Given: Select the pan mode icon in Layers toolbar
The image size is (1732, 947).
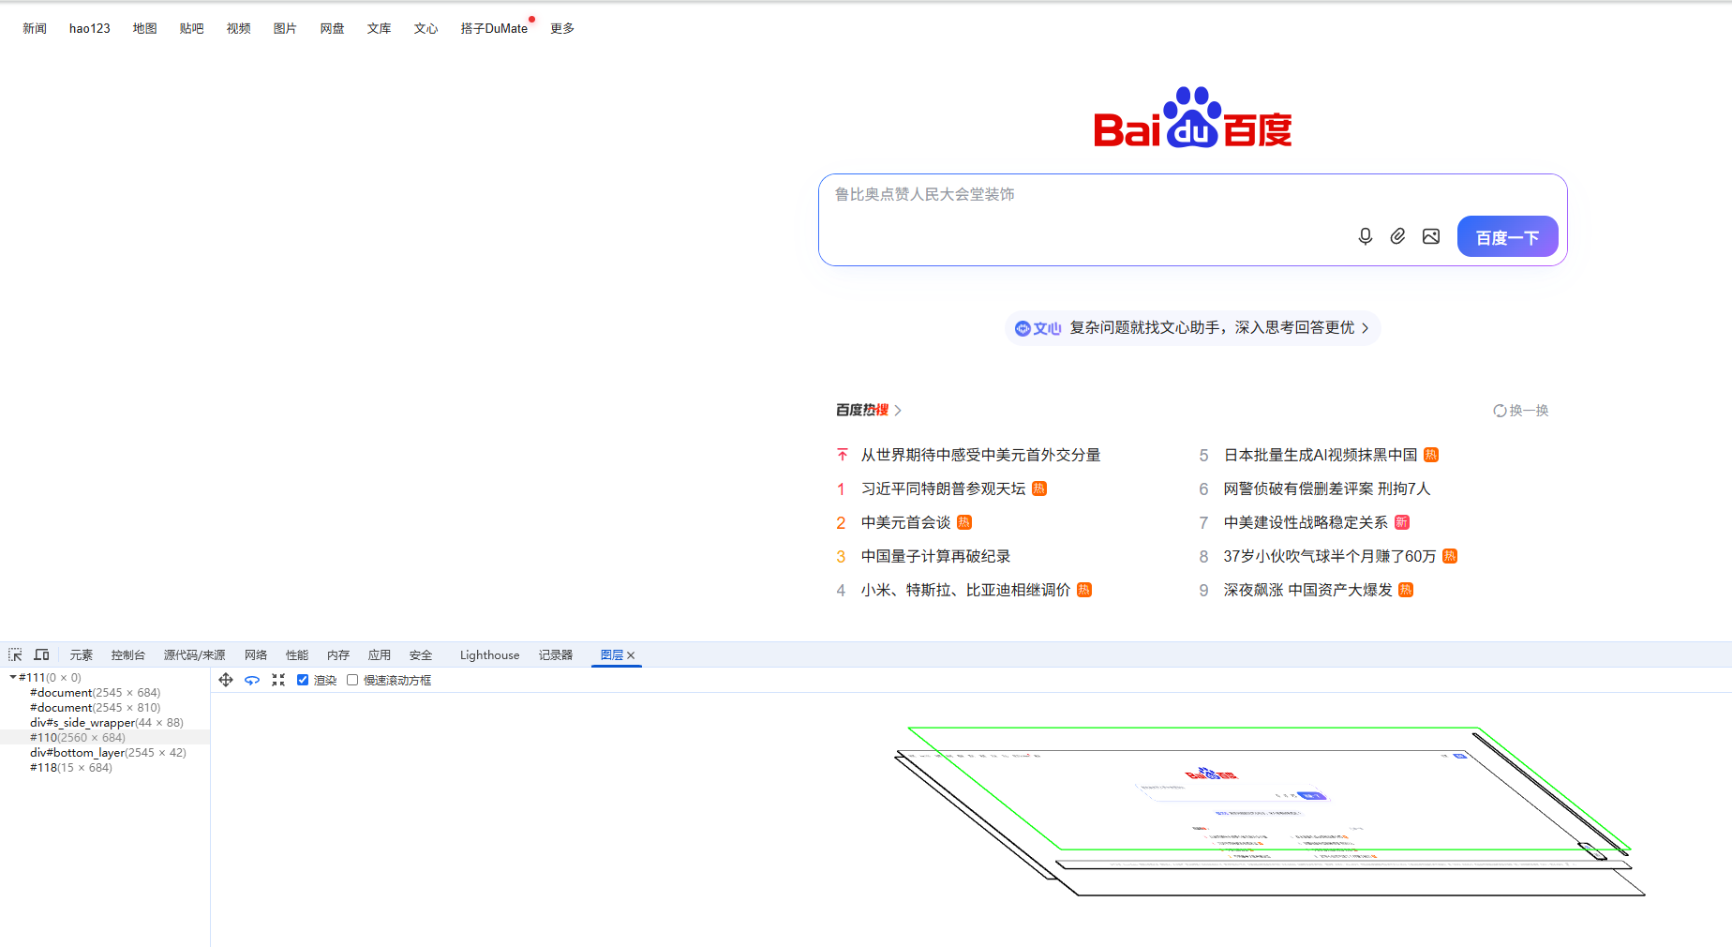Looking at the screenshot, I should pyautogui.click(x=226, y=680).
